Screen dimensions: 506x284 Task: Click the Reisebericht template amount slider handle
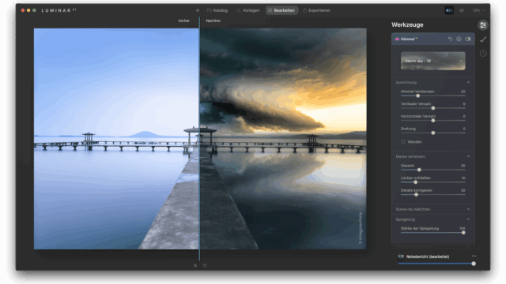click(x=474, y=263)
